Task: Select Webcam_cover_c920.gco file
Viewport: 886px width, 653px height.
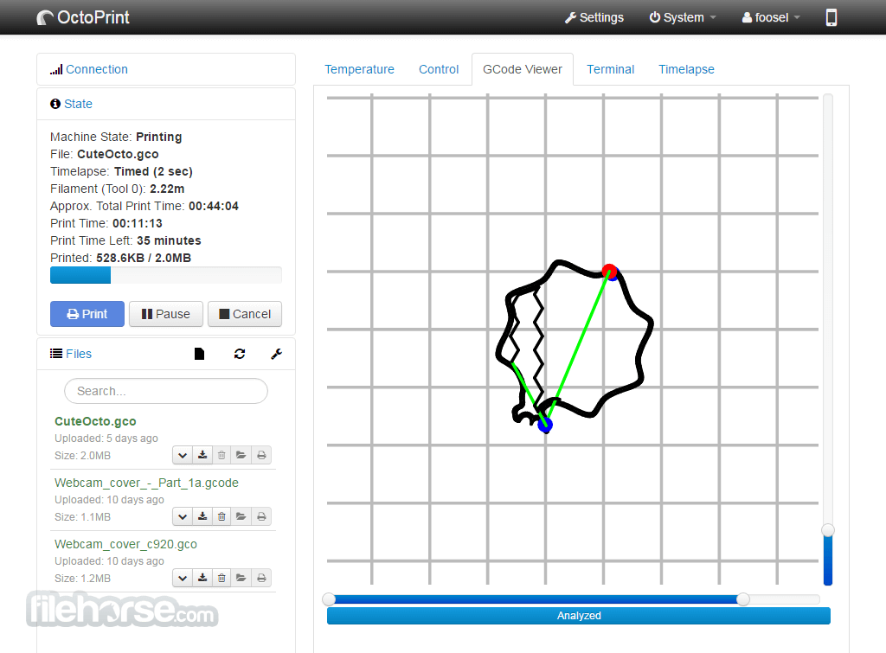Action: pos(125,545)
